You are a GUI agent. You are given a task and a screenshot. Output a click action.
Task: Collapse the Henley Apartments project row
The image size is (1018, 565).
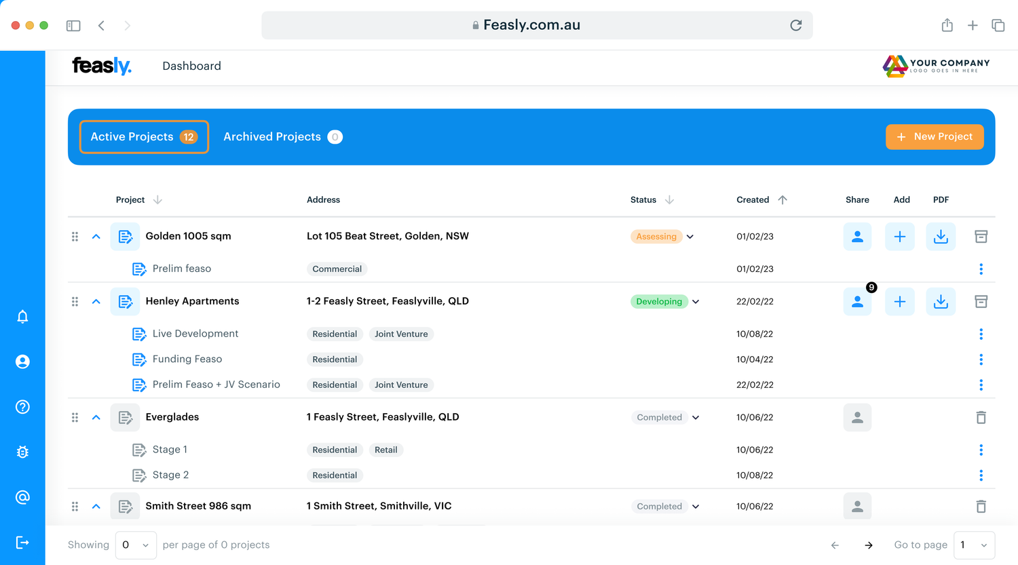(96, 301)
